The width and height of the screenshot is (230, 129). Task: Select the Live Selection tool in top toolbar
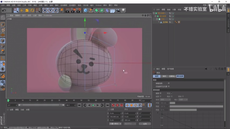tap(16, 10)
